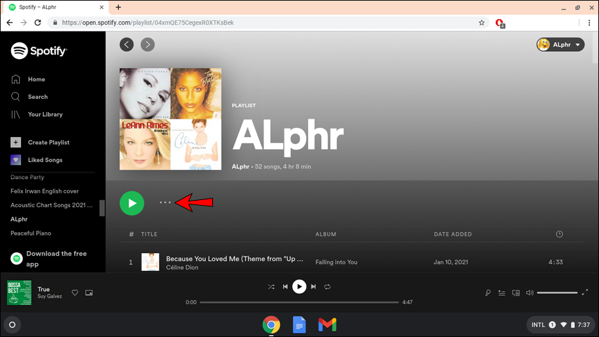
Task: Click the volume slider
Action: 557,292
